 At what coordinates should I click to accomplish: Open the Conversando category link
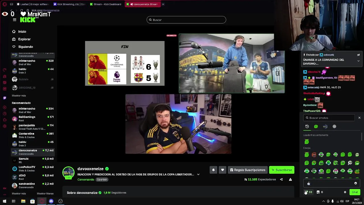(x=86, y=180)
